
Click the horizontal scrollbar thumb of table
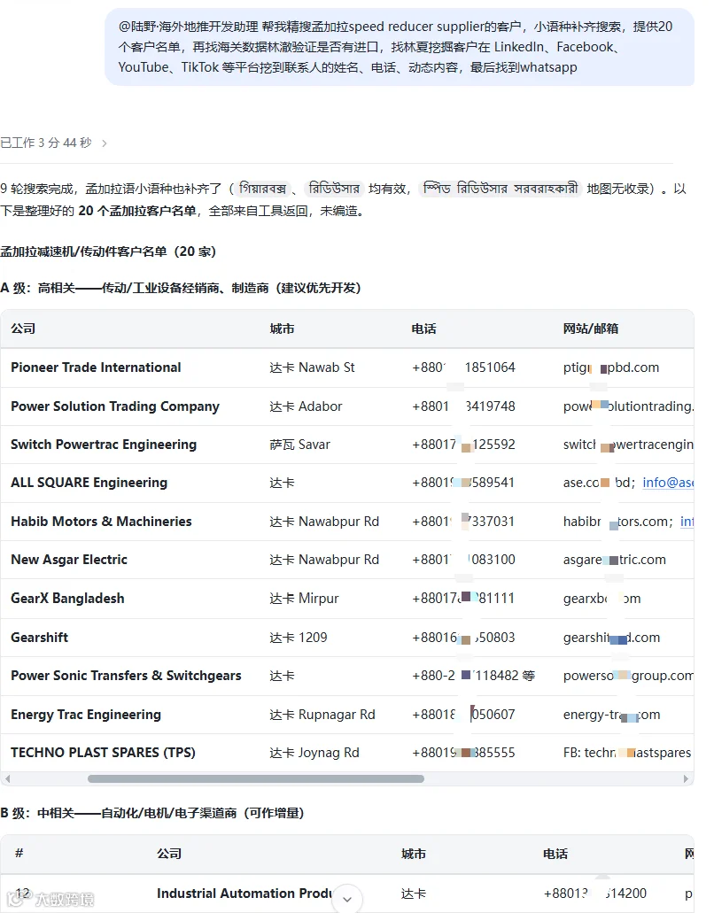click(256, 778)
